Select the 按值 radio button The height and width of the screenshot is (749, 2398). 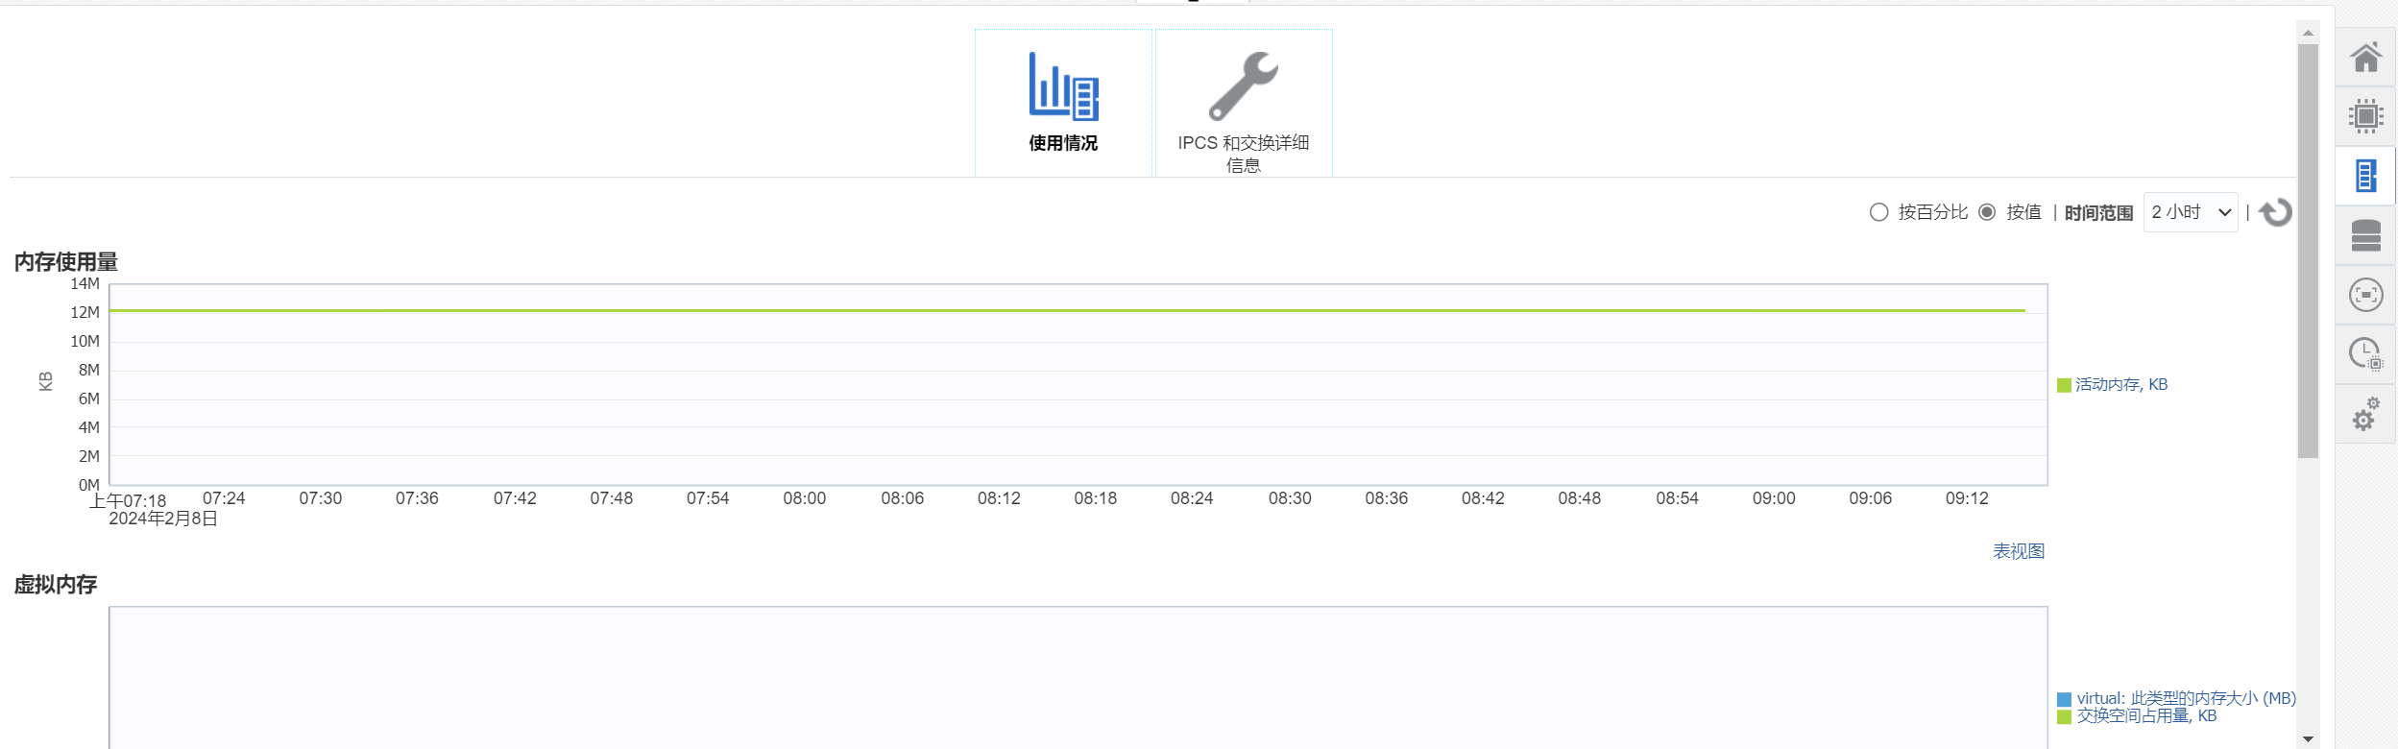click(x=1987, y=212)
